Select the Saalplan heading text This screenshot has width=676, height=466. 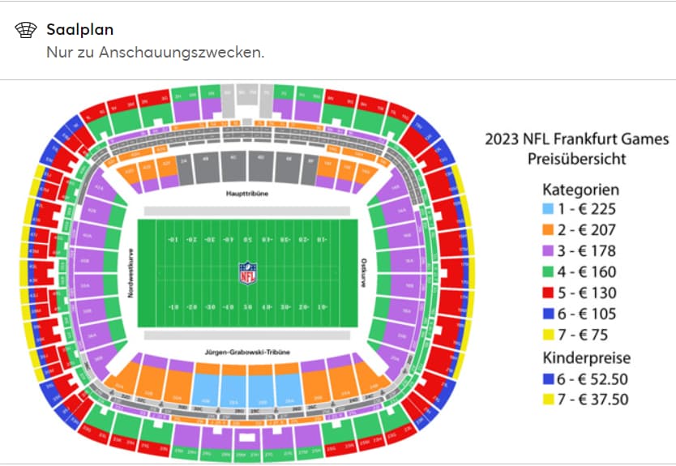80,29
